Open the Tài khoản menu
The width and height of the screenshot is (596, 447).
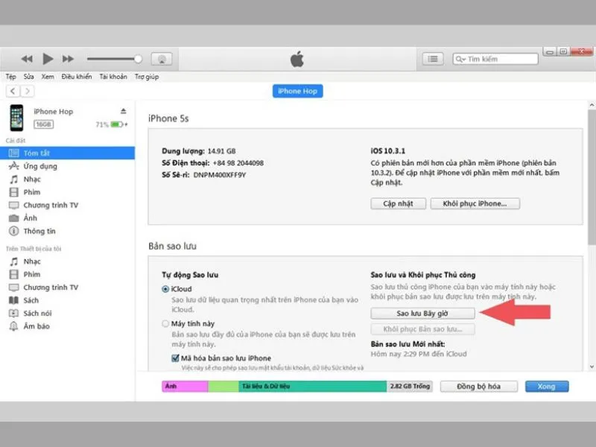pyautogui.click(x=113, y=77)
